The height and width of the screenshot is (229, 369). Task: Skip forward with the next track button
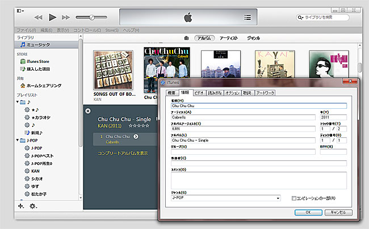(66, 18)
